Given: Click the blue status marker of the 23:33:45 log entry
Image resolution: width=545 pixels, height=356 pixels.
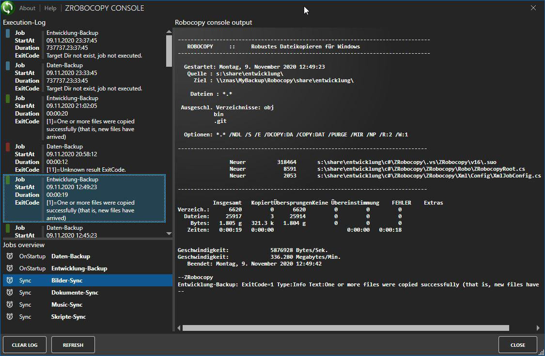Looking at the screenshot, I should click(x=8, y=66).
